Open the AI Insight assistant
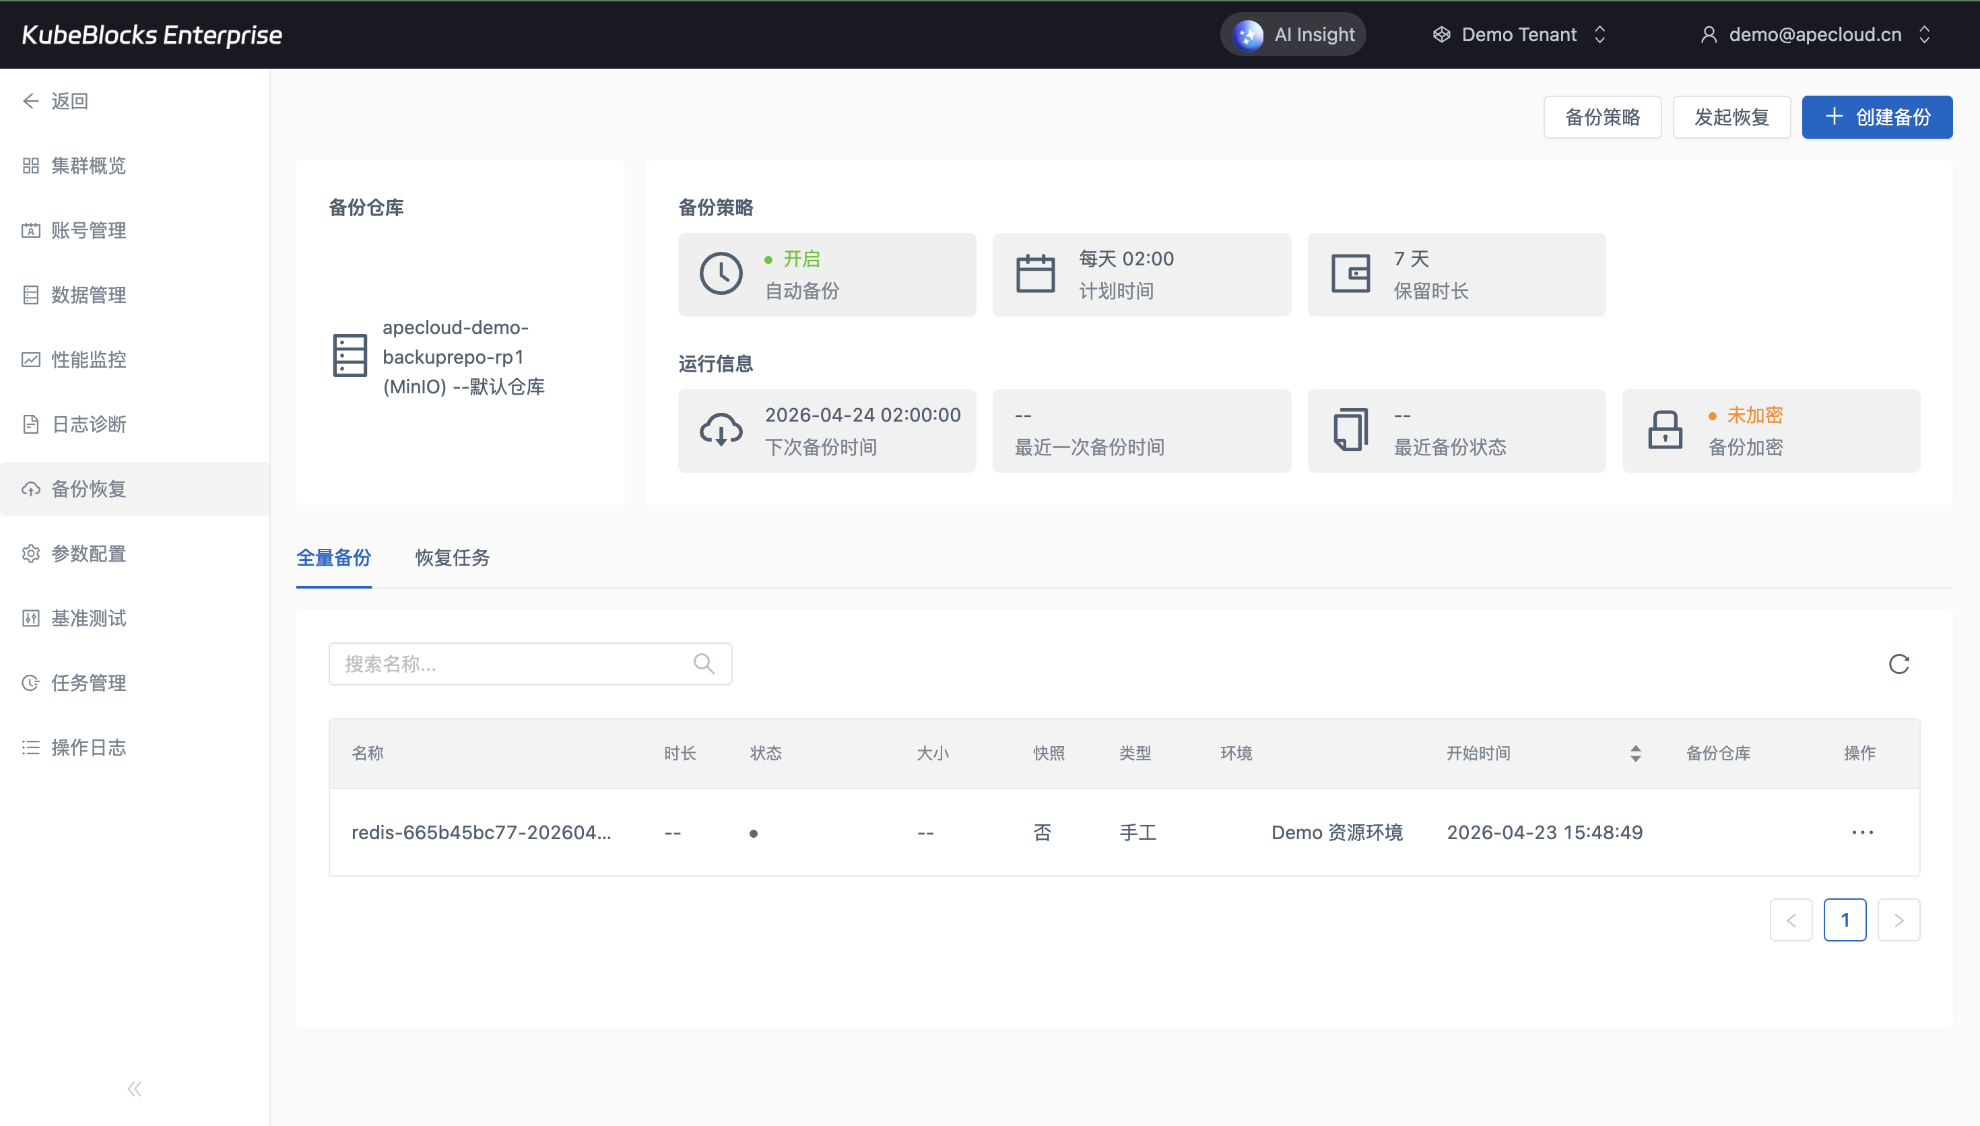Image resolution: width=1980 pixels, height=1126 pixels. pyautogui.click(x=1294, y=35)
